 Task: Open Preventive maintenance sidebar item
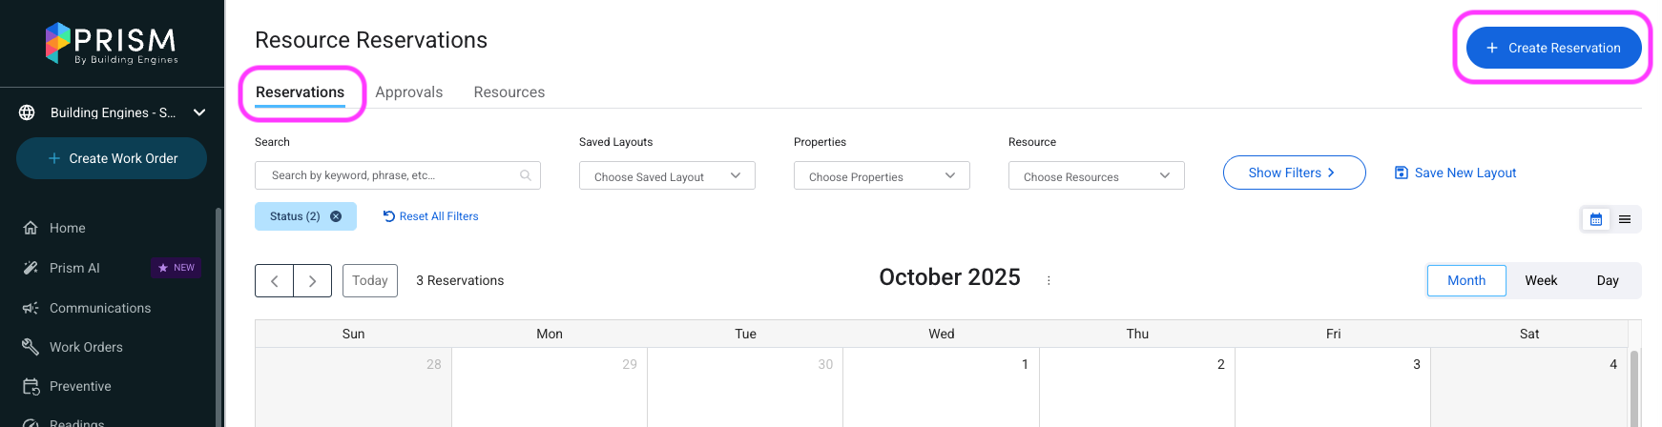click(x=80, y=386)
